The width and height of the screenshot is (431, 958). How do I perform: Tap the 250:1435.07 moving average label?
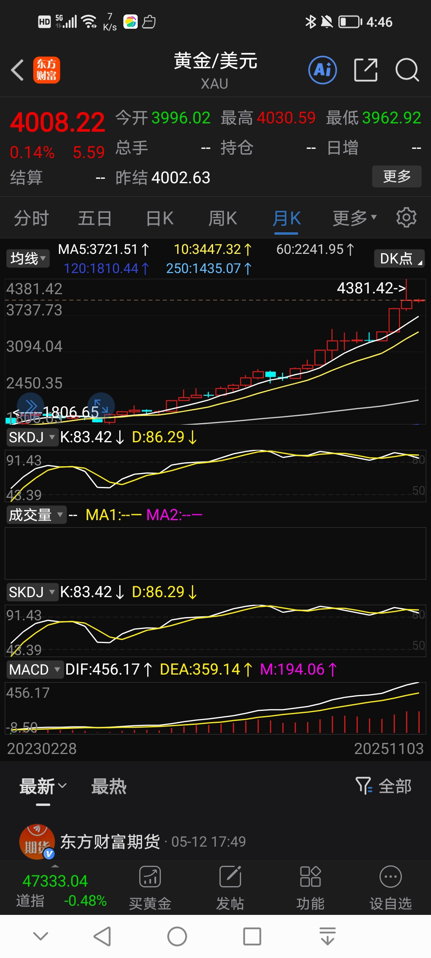[x=209, y=268]
